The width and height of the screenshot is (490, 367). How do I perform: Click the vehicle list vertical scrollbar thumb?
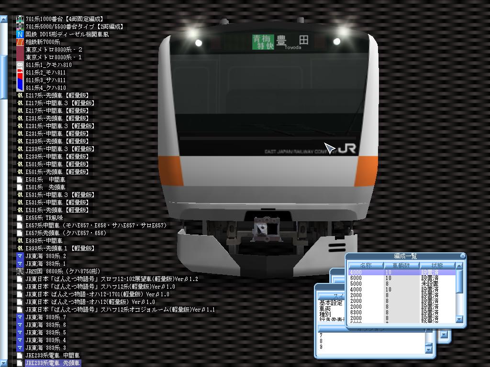pyautogui.click(x=3, y=77)
